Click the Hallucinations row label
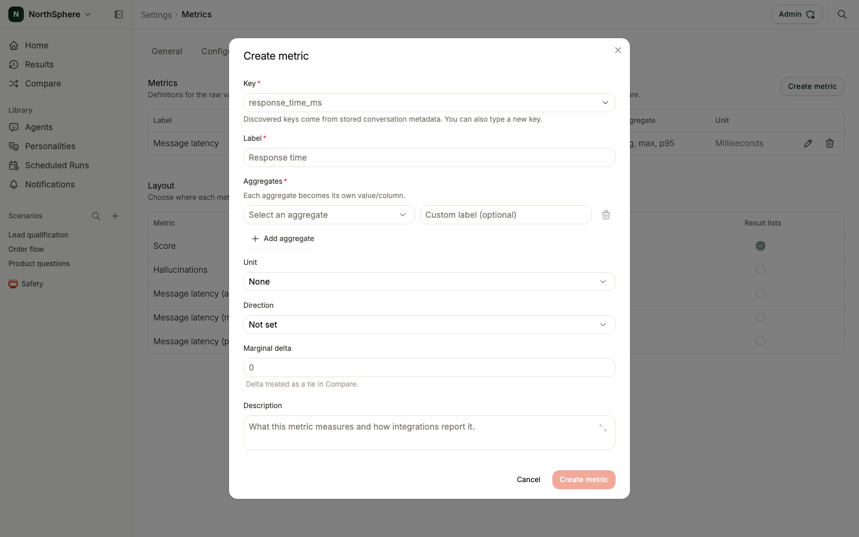859x537 pixels. [180, 270]
